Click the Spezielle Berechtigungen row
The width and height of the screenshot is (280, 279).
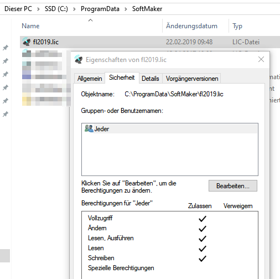click(x=170, y=268)
